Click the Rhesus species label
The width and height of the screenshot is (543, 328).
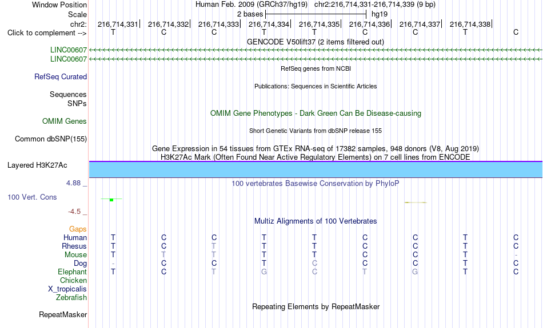point(74,246)
